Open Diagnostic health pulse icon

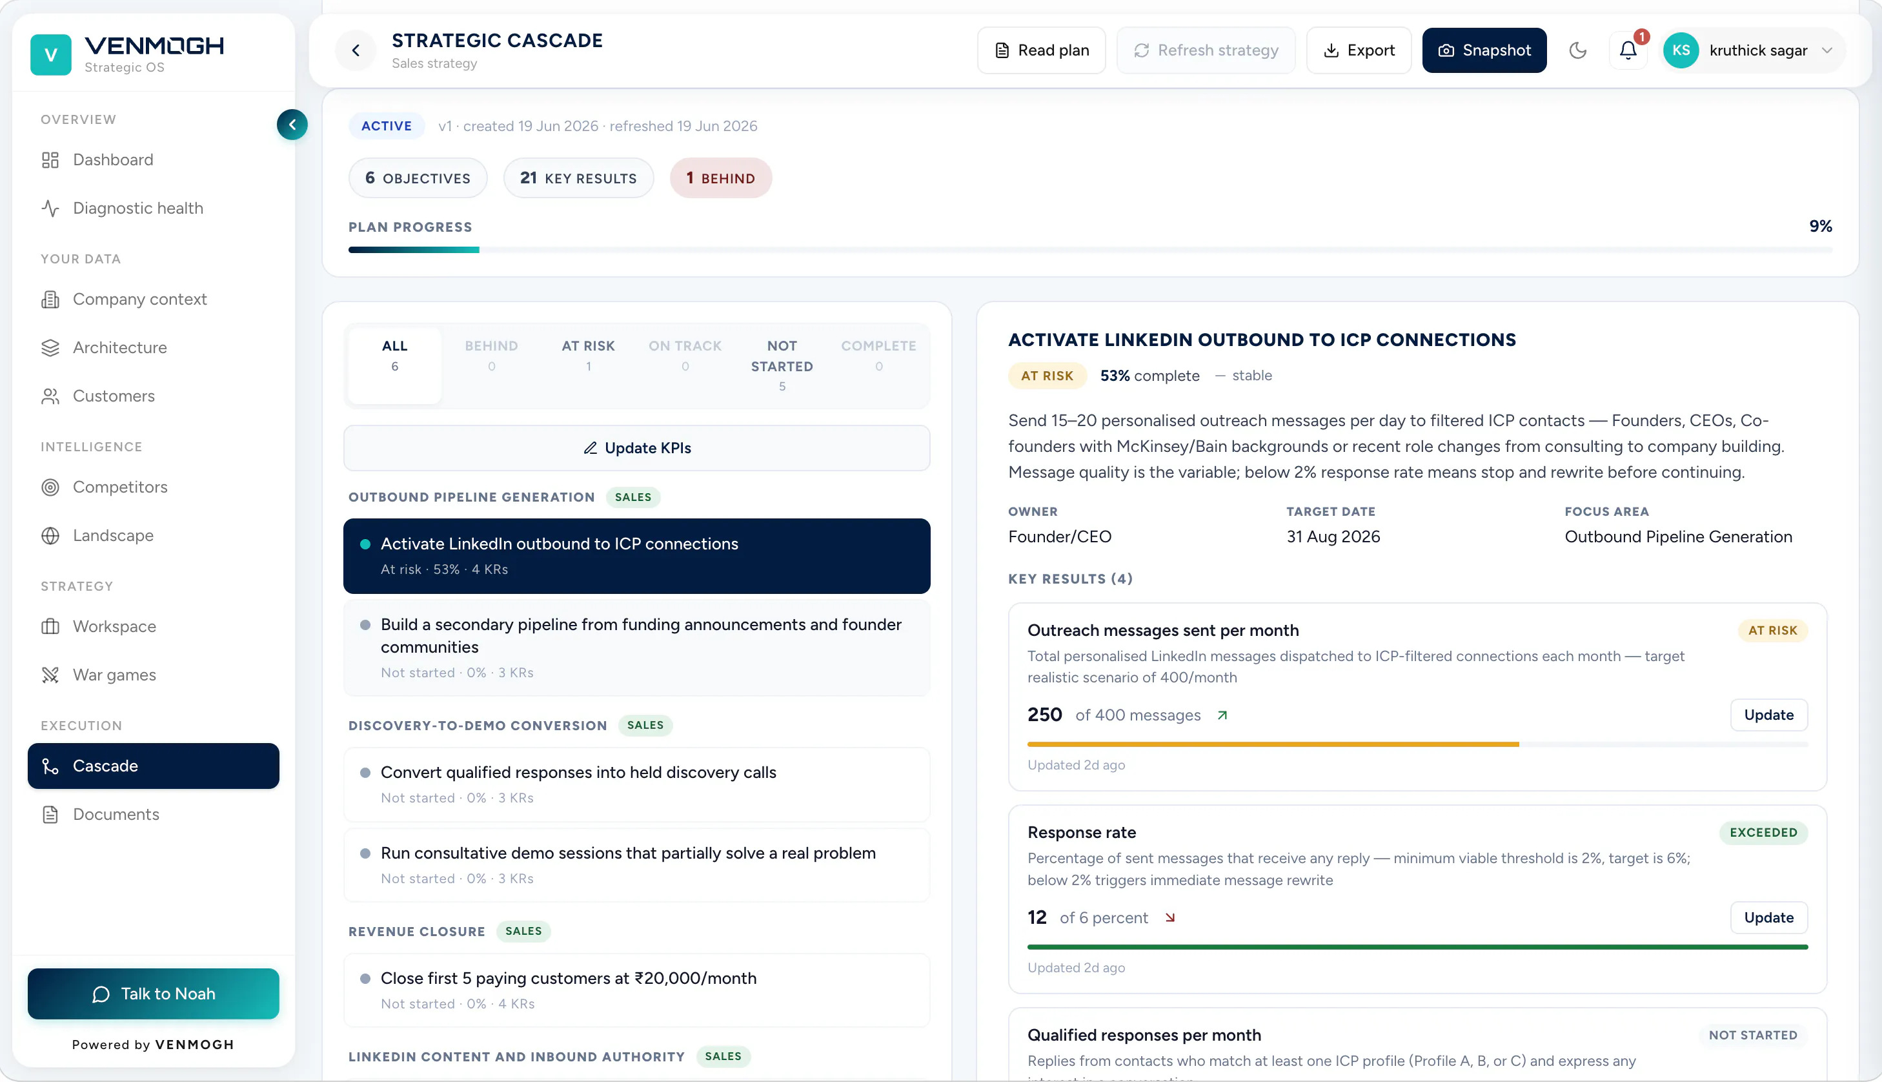tap(50, 208)
